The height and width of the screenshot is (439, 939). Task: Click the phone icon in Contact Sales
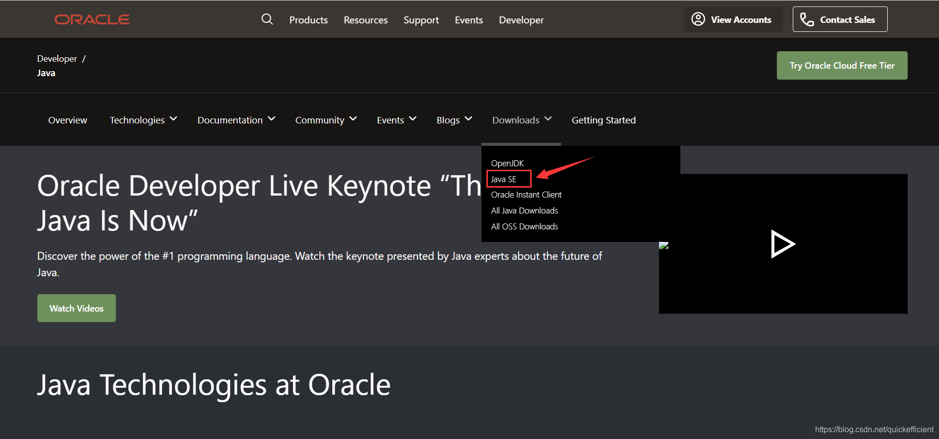[807, 19]
